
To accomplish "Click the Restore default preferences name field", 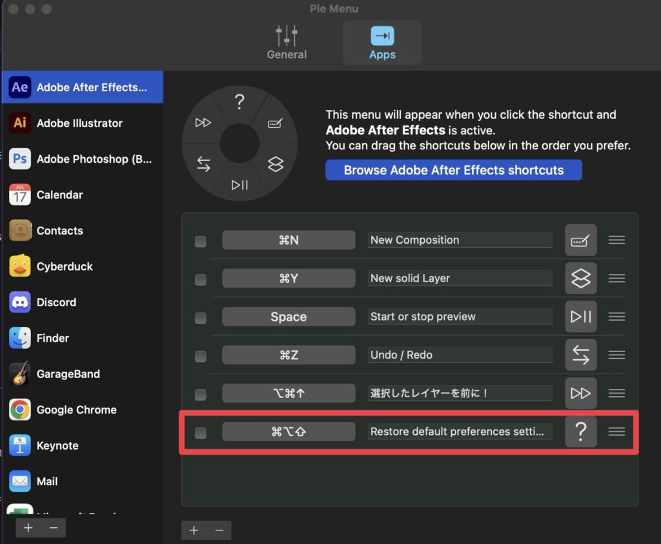I will 460,432.
